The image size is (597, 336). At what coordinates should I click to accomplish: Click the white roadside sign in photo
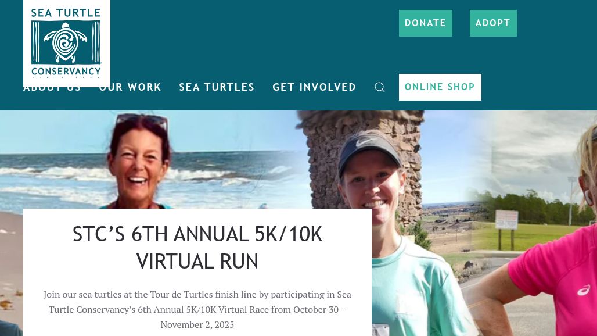pyautogui.click(x=507, y=219)
